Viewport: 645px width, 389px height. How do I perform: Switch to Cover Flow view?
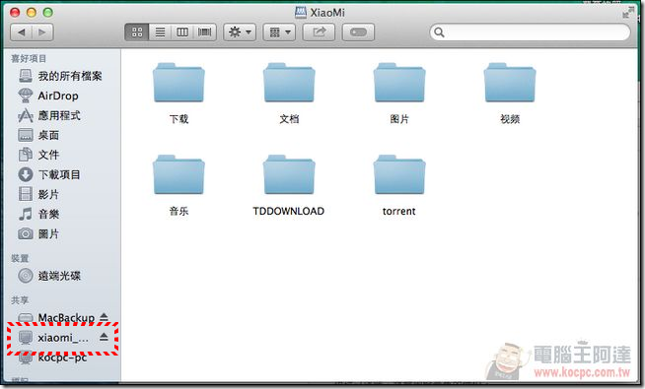[204, 32]
